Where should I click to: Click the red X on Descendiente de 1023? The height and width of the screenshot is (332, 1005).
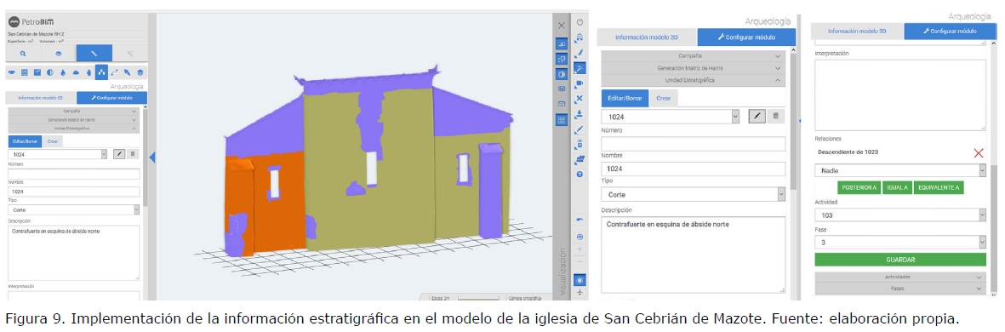pyautogui.click(x=978, y=152)
